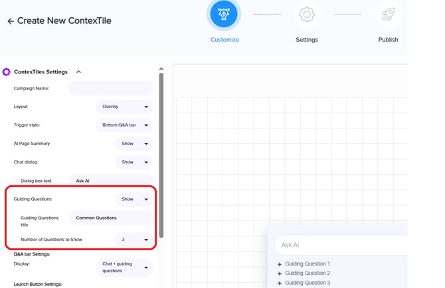Screen dimensions: 445x288
Task: Select Guiding Question 1 in preview
Action: click(x=308, y=264)
